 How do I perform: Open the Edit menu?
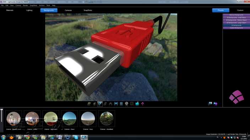tap(7, 5)
